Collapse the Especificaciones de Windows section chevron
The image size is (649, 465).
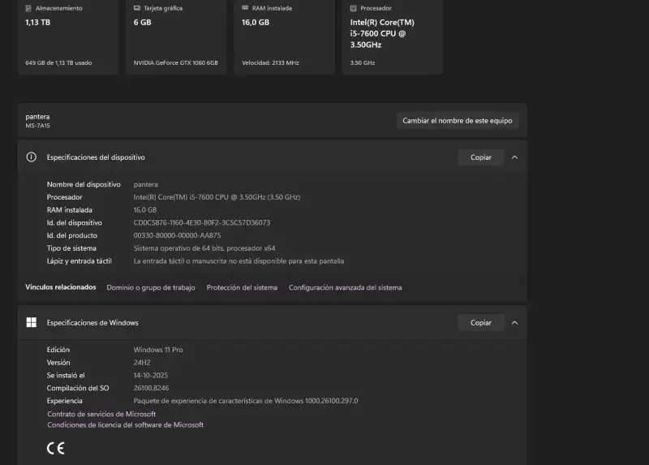[514, 322]
